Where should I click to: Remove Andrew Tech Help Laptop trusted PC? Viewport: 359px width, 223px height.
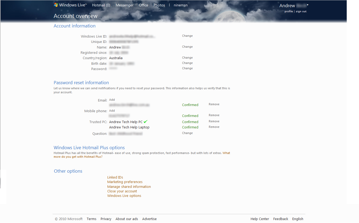[x=214, y=127]
